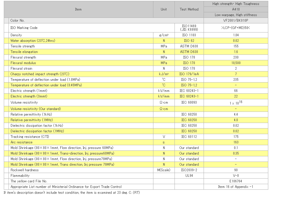Select the Arc resistance value 163

click(236, 142)
